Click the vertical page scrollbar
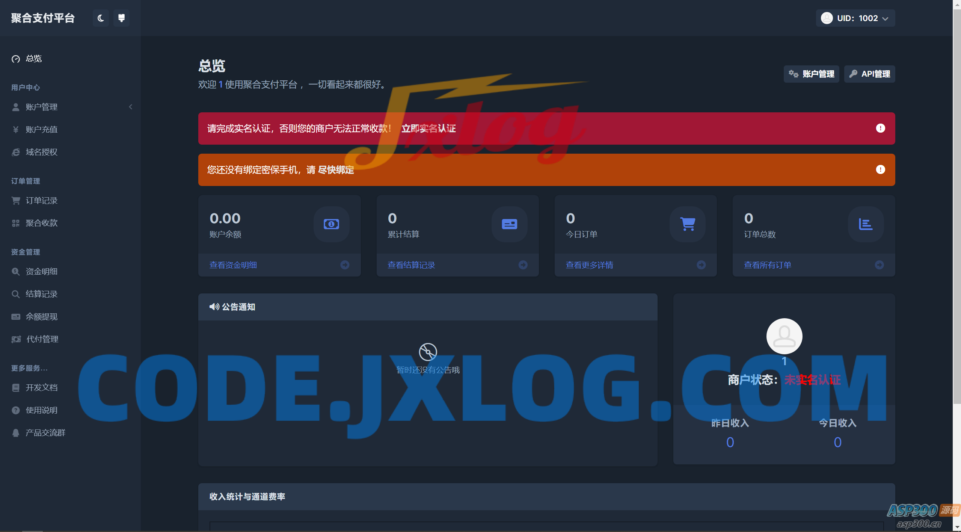 pyautogui.click(x=956, y=203)
